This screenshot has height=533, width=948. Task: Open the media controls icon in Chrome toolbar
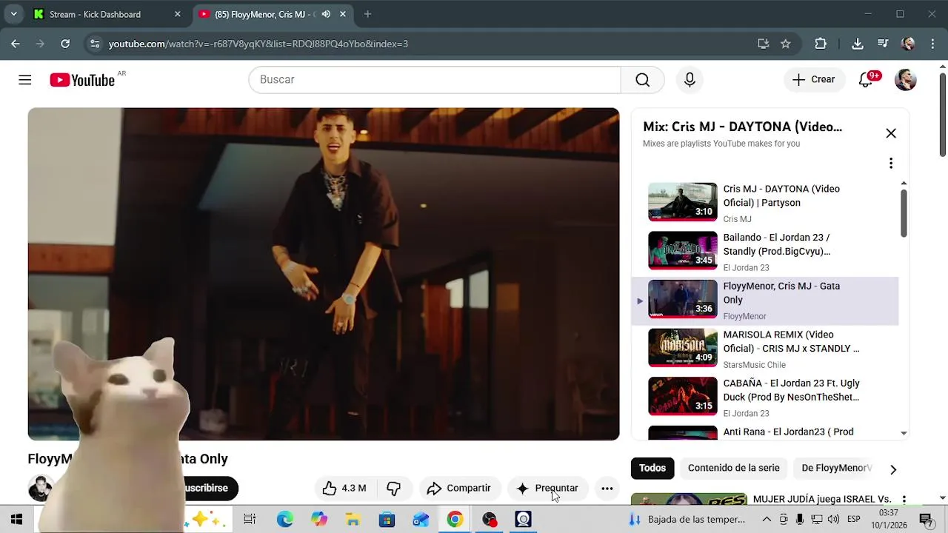pyautogui.click(x=882, y=44)
